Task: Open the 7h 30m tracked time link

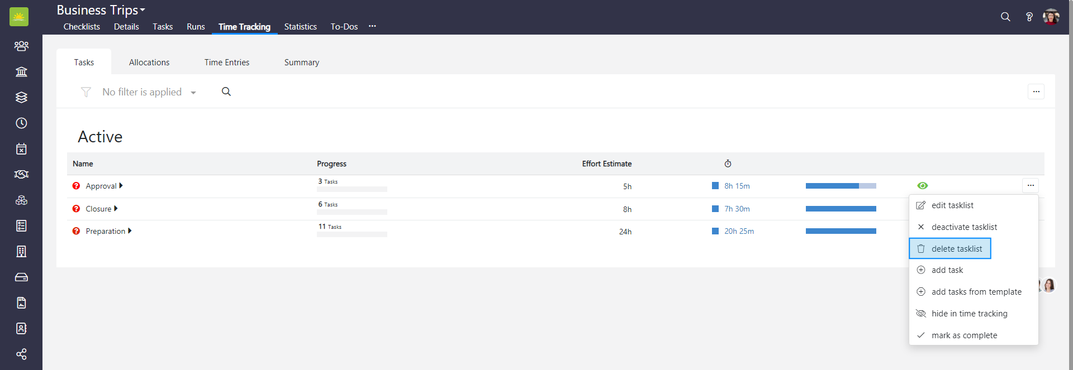Action: (737, 209)
